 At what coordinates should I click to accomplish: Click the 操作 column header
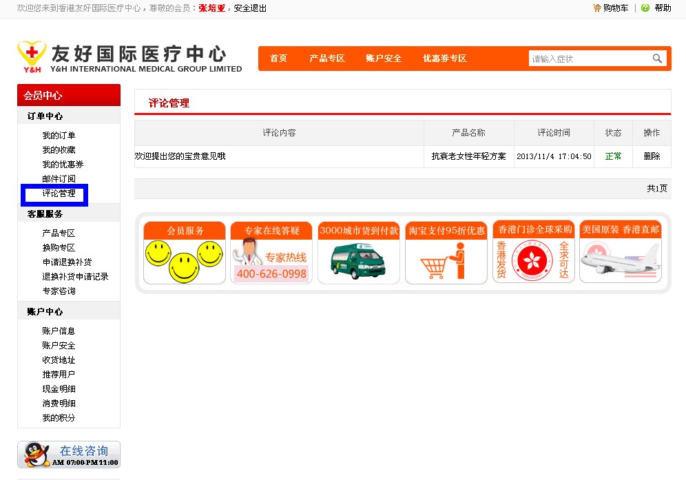point(652,133)
